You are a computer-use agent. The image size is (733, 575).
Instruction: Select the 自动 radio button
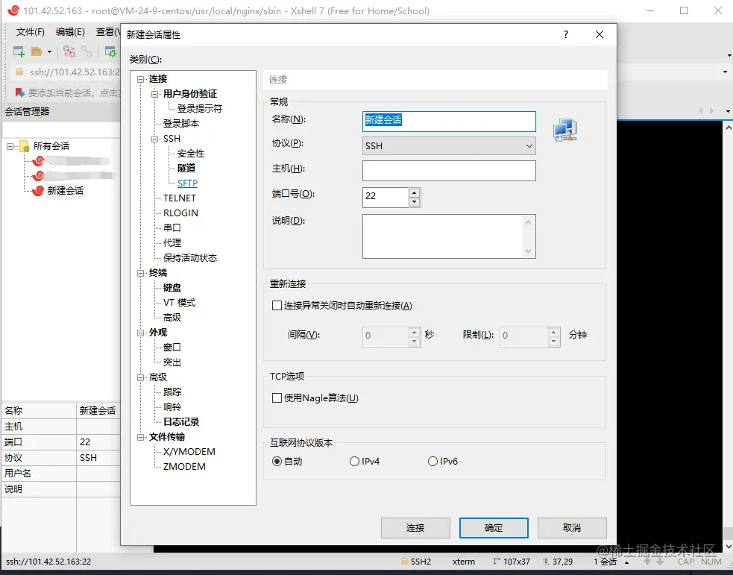point(277,462)
